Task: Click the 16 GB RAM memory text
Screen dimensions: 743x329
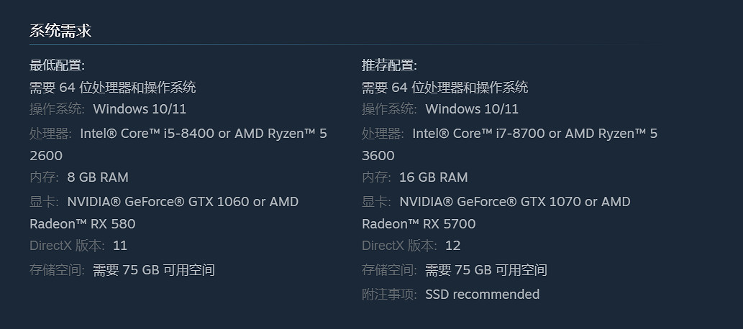Action: pyautogui.click(x=433, y=177)
